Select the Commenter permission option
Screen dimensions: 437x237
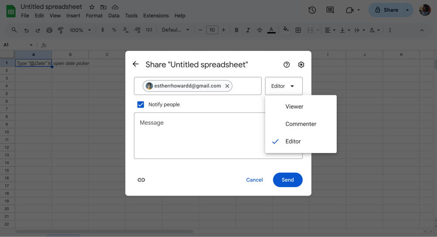point(301,124)
